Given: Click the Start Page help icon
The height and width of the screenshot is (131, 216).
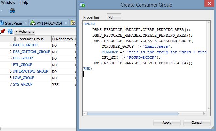Looking at the screenshot, I should (x=2, y=23).
